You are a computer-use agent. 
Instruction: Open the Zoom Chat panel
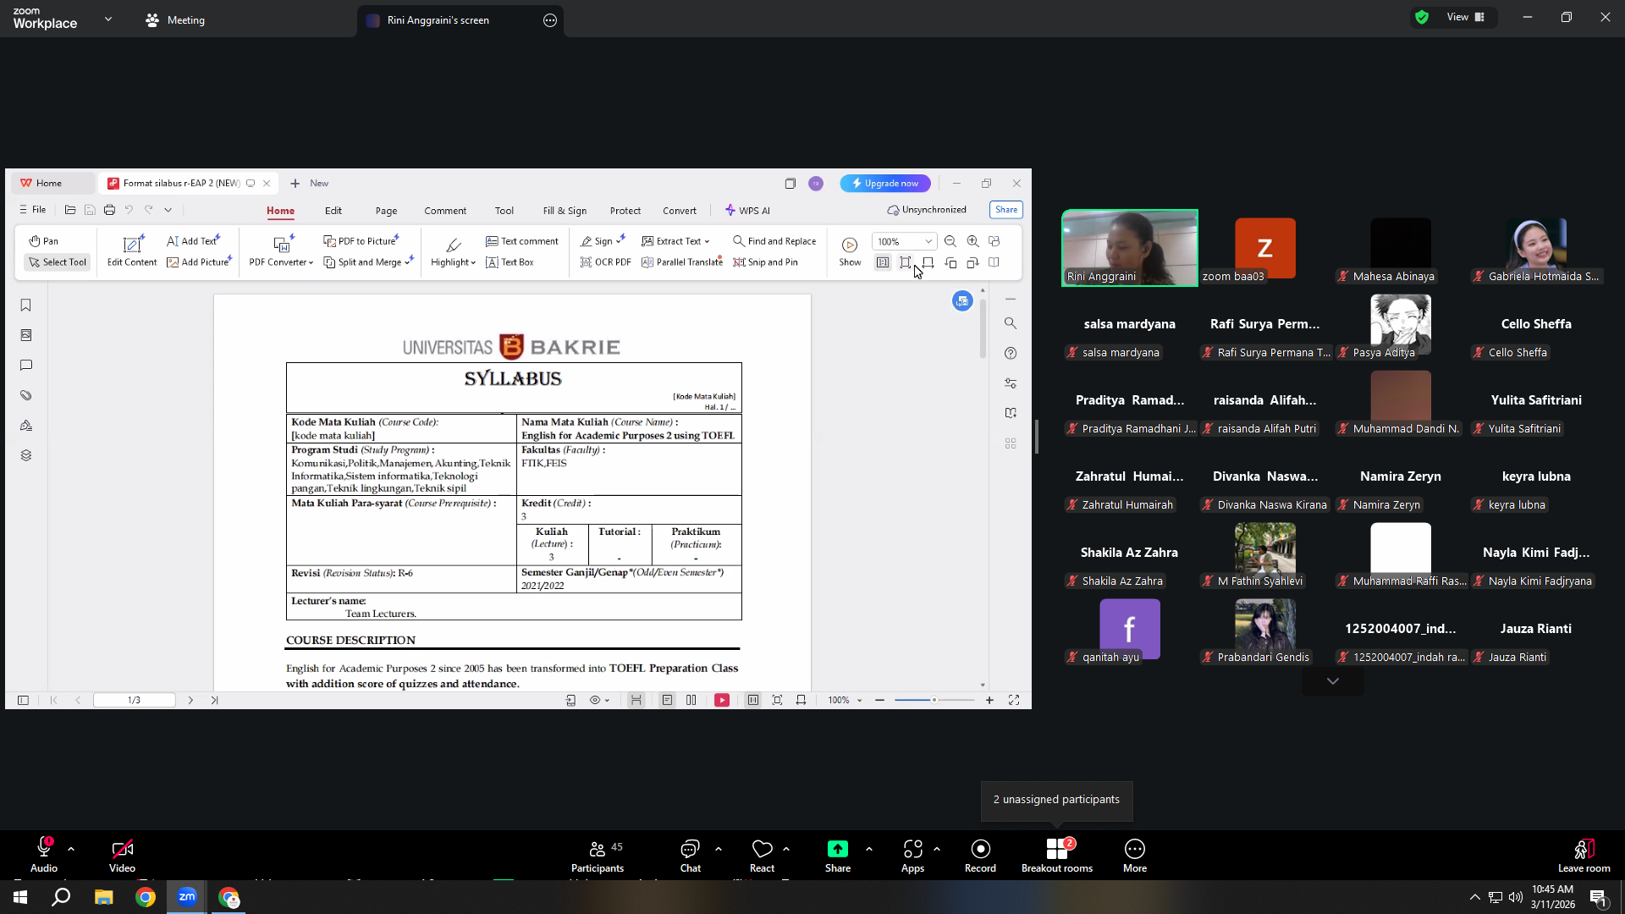point(690,856)
